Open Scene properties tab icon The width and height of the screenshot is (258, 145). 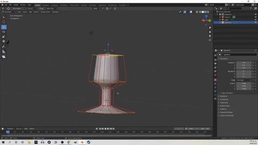coord(215,71)
